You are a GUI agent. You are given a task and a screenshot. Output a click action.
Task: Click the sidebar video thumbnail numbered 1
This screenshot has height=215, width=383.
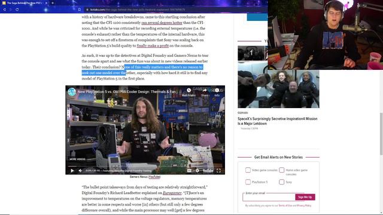(251, 53)
